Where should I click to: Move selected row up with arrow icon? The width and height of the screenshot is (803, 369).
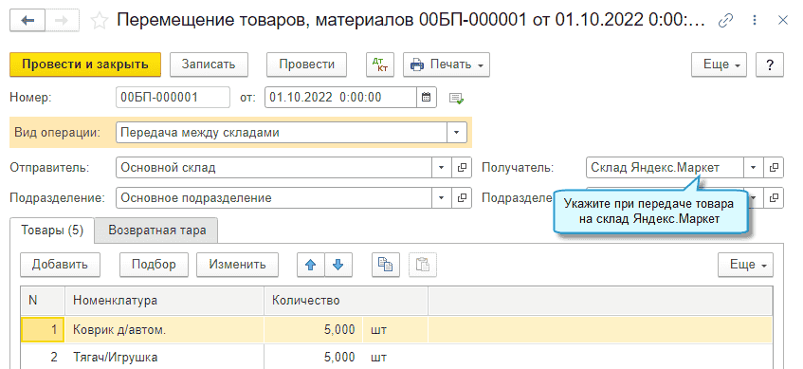[310, 265]
